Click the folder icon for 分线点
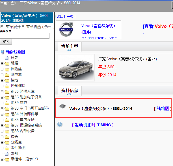 7,142
